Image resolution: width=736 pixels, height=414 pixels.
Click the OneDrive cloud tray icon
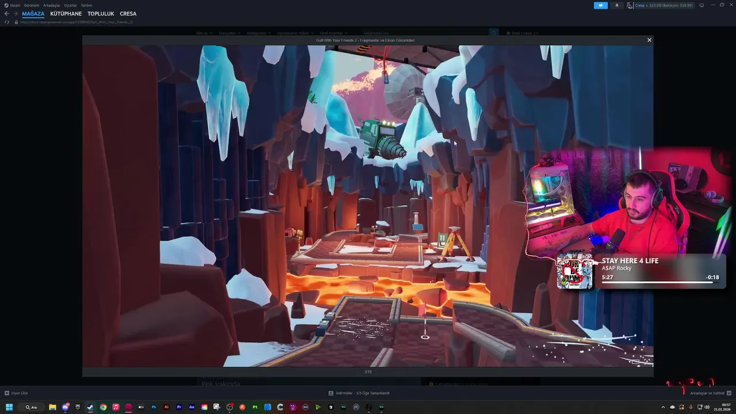(673, 407)
